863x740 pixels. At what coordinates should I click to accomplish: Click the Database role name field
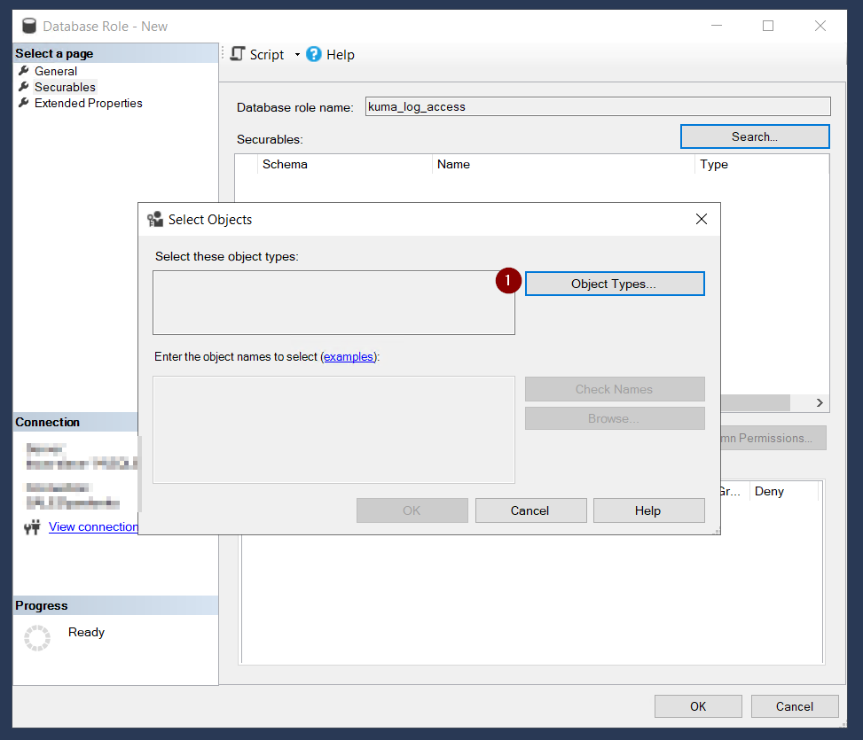coord(597,107)
